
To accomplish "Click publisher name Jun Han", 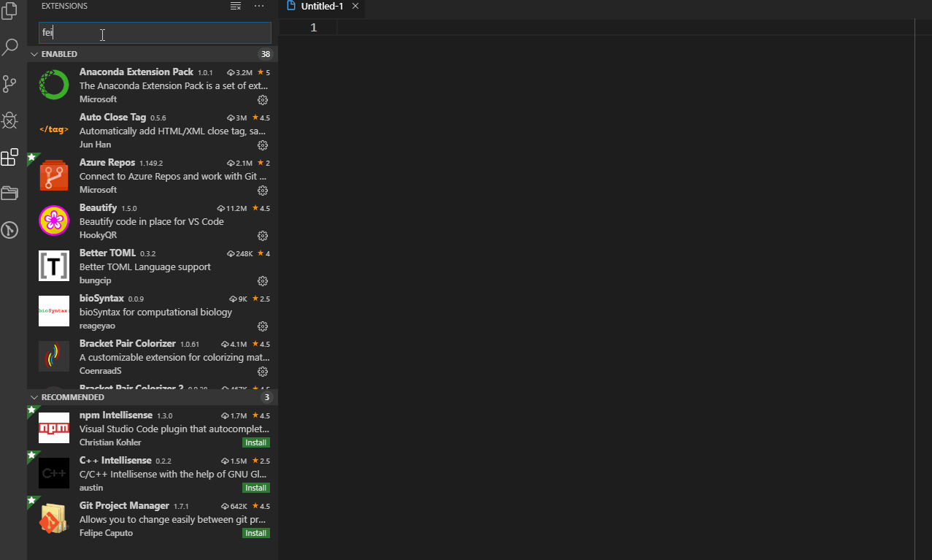I will (96, 145).
